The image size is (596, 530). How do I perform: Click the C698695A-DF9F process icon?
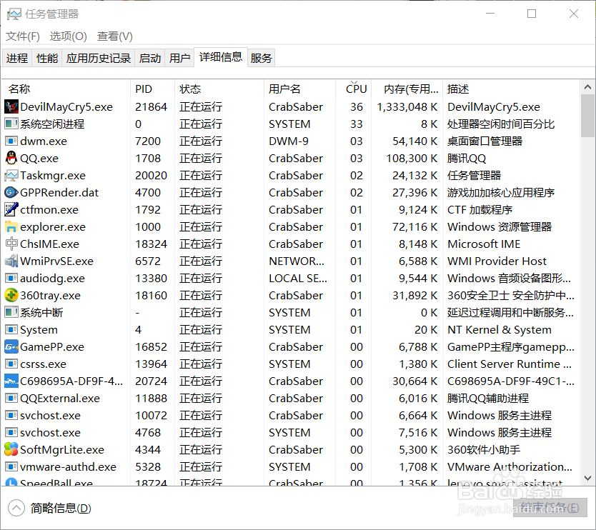[11, 381]
